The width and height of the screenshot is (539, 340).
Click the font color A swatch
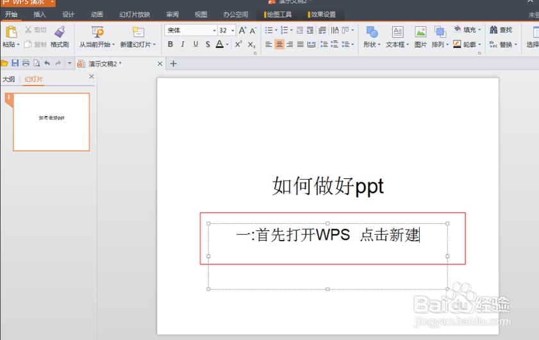219,44
